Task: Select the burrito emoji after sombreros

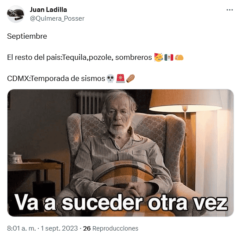Action: click(x=179, y=58)
